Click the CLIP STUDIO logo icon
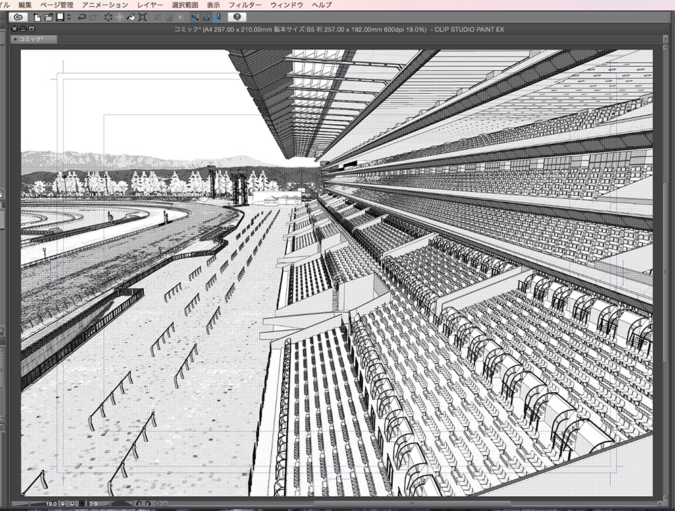 [x=19, y=18]
